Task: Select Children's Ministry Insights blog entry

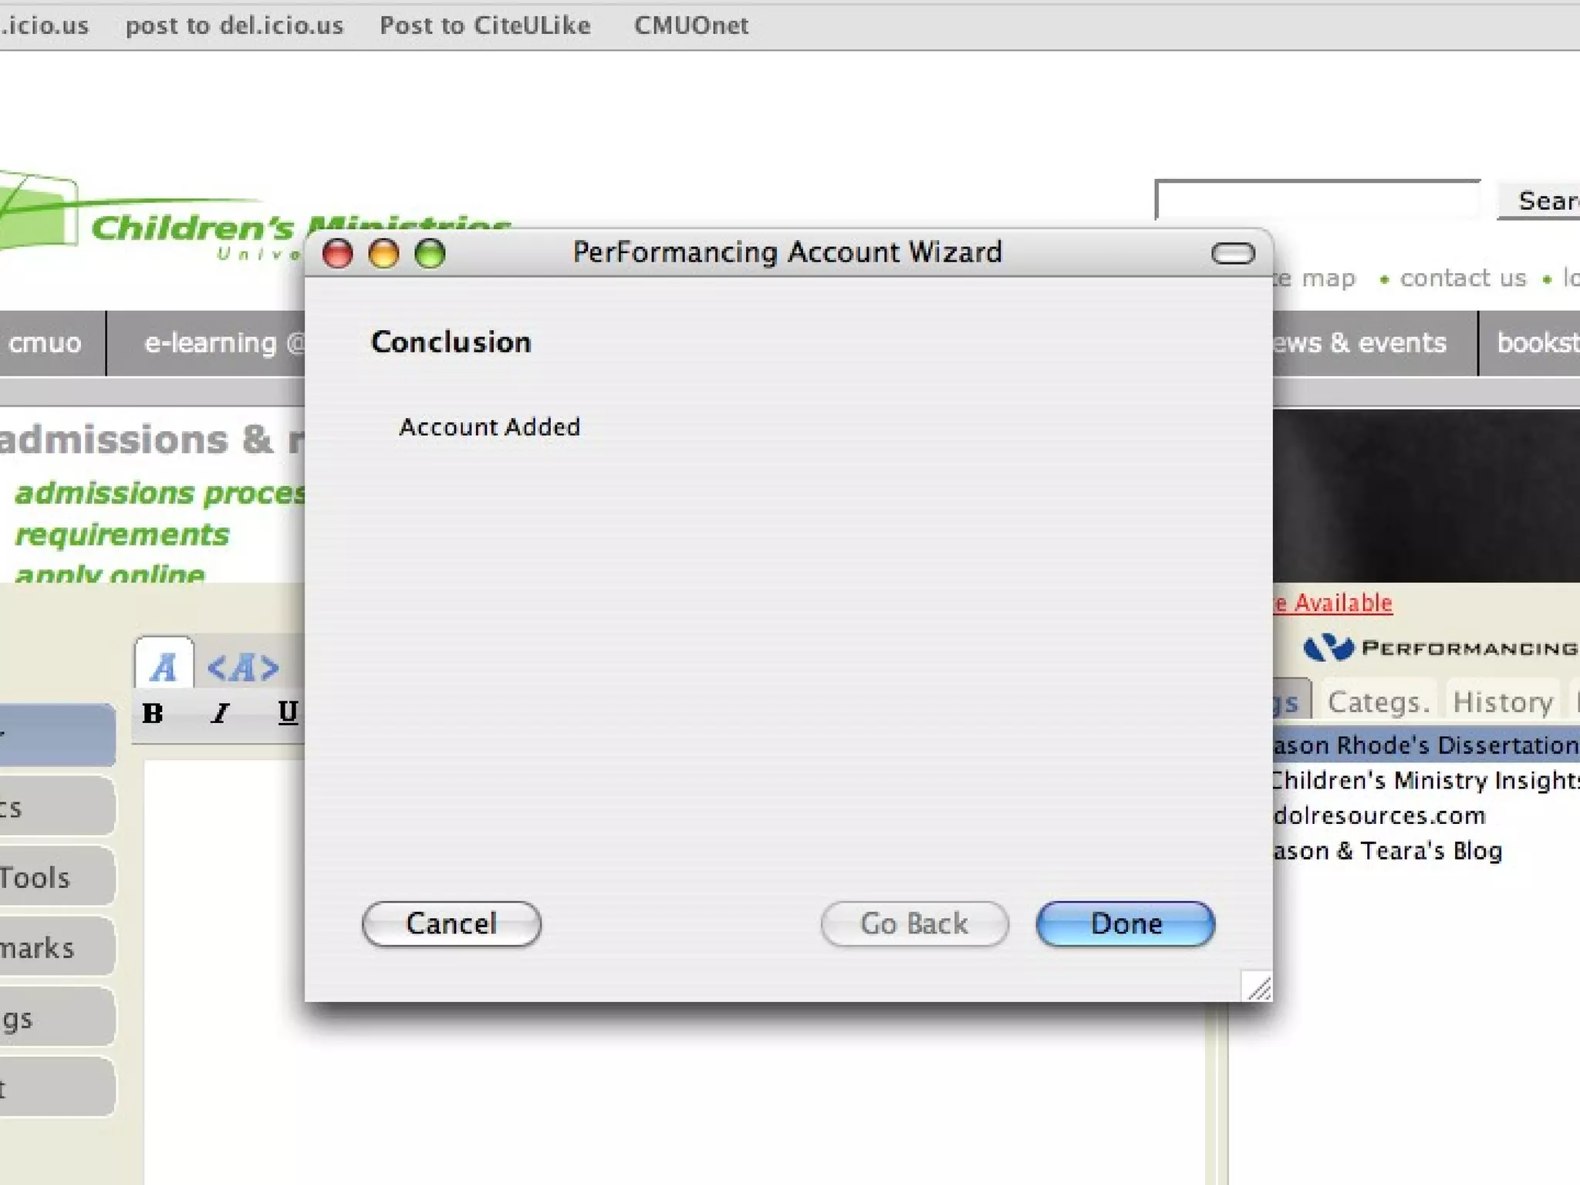Action: click(x=1424, y=780)
